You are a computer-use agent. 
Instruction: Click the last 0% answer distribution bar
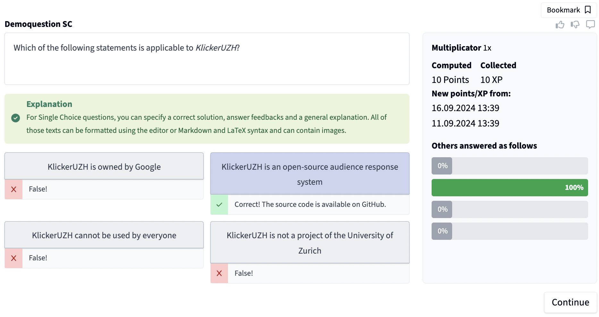[x=509, y=231]
